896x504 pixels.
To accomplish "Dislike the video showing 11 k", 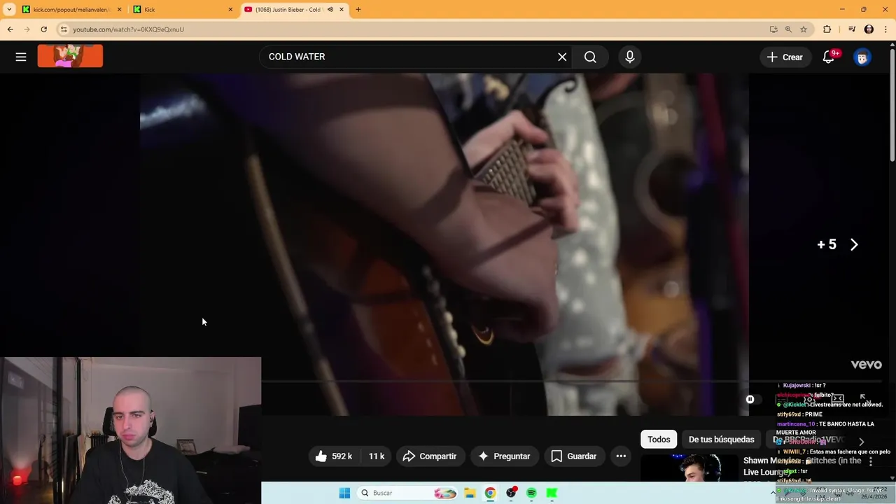I will pyautogui.click(x=377, y=456).
